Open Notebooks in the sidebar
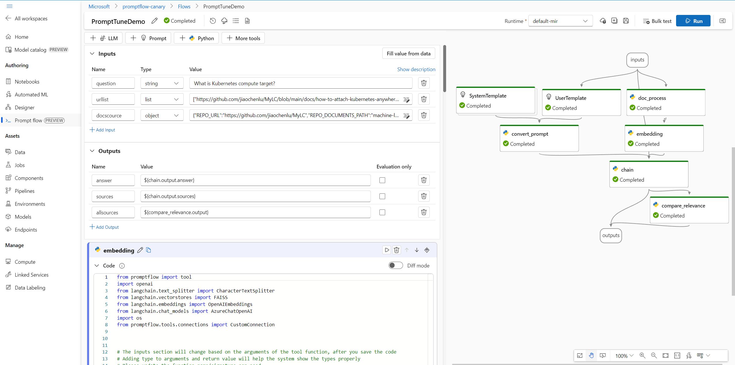735x365 pixels. (x=27, y=81)
